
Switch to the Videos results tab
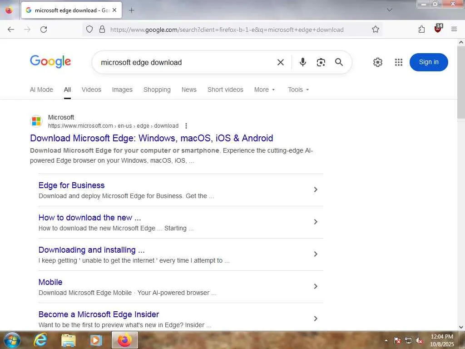(91, 90)
